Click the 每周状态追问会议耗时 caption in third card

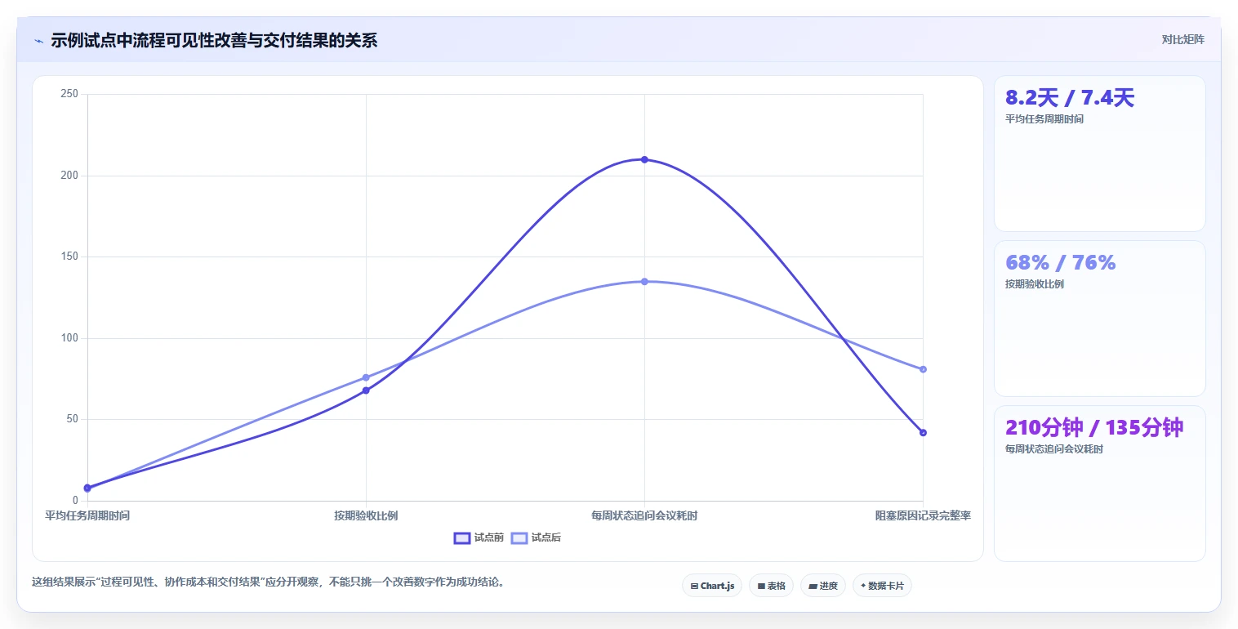click(1054, 449)
